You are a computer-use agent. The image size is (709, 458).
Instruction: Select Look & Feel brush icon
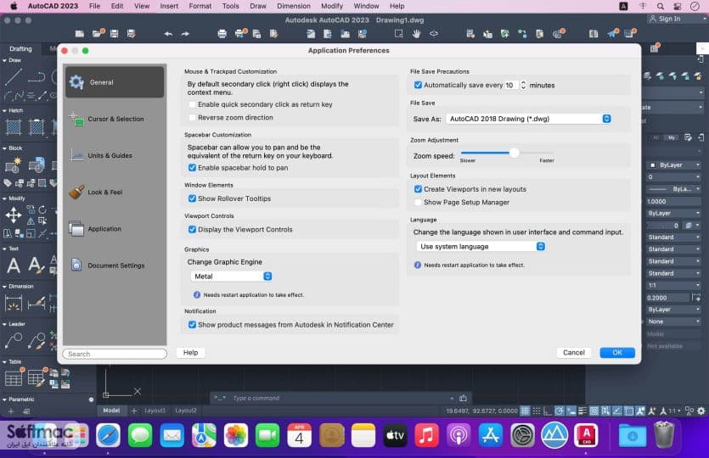tap(76, 192)
